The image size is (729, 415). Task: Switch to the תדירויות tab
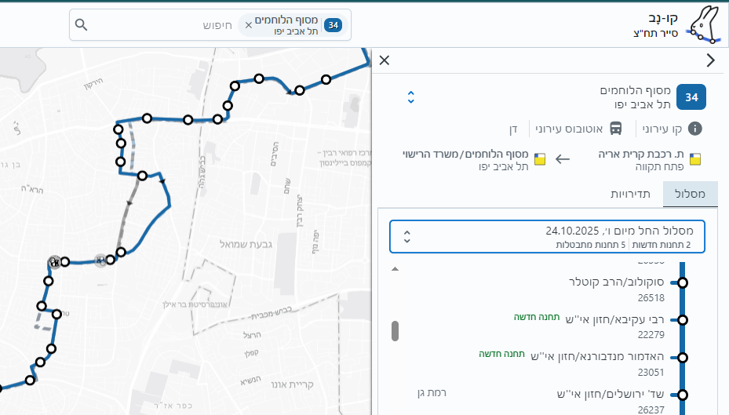pos(632,194)
